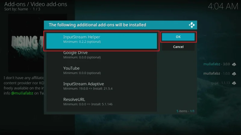Screen dimensions: 241x135
Task: Click the Kodi logo in dialog header
Action: click(x=192, y=25)
